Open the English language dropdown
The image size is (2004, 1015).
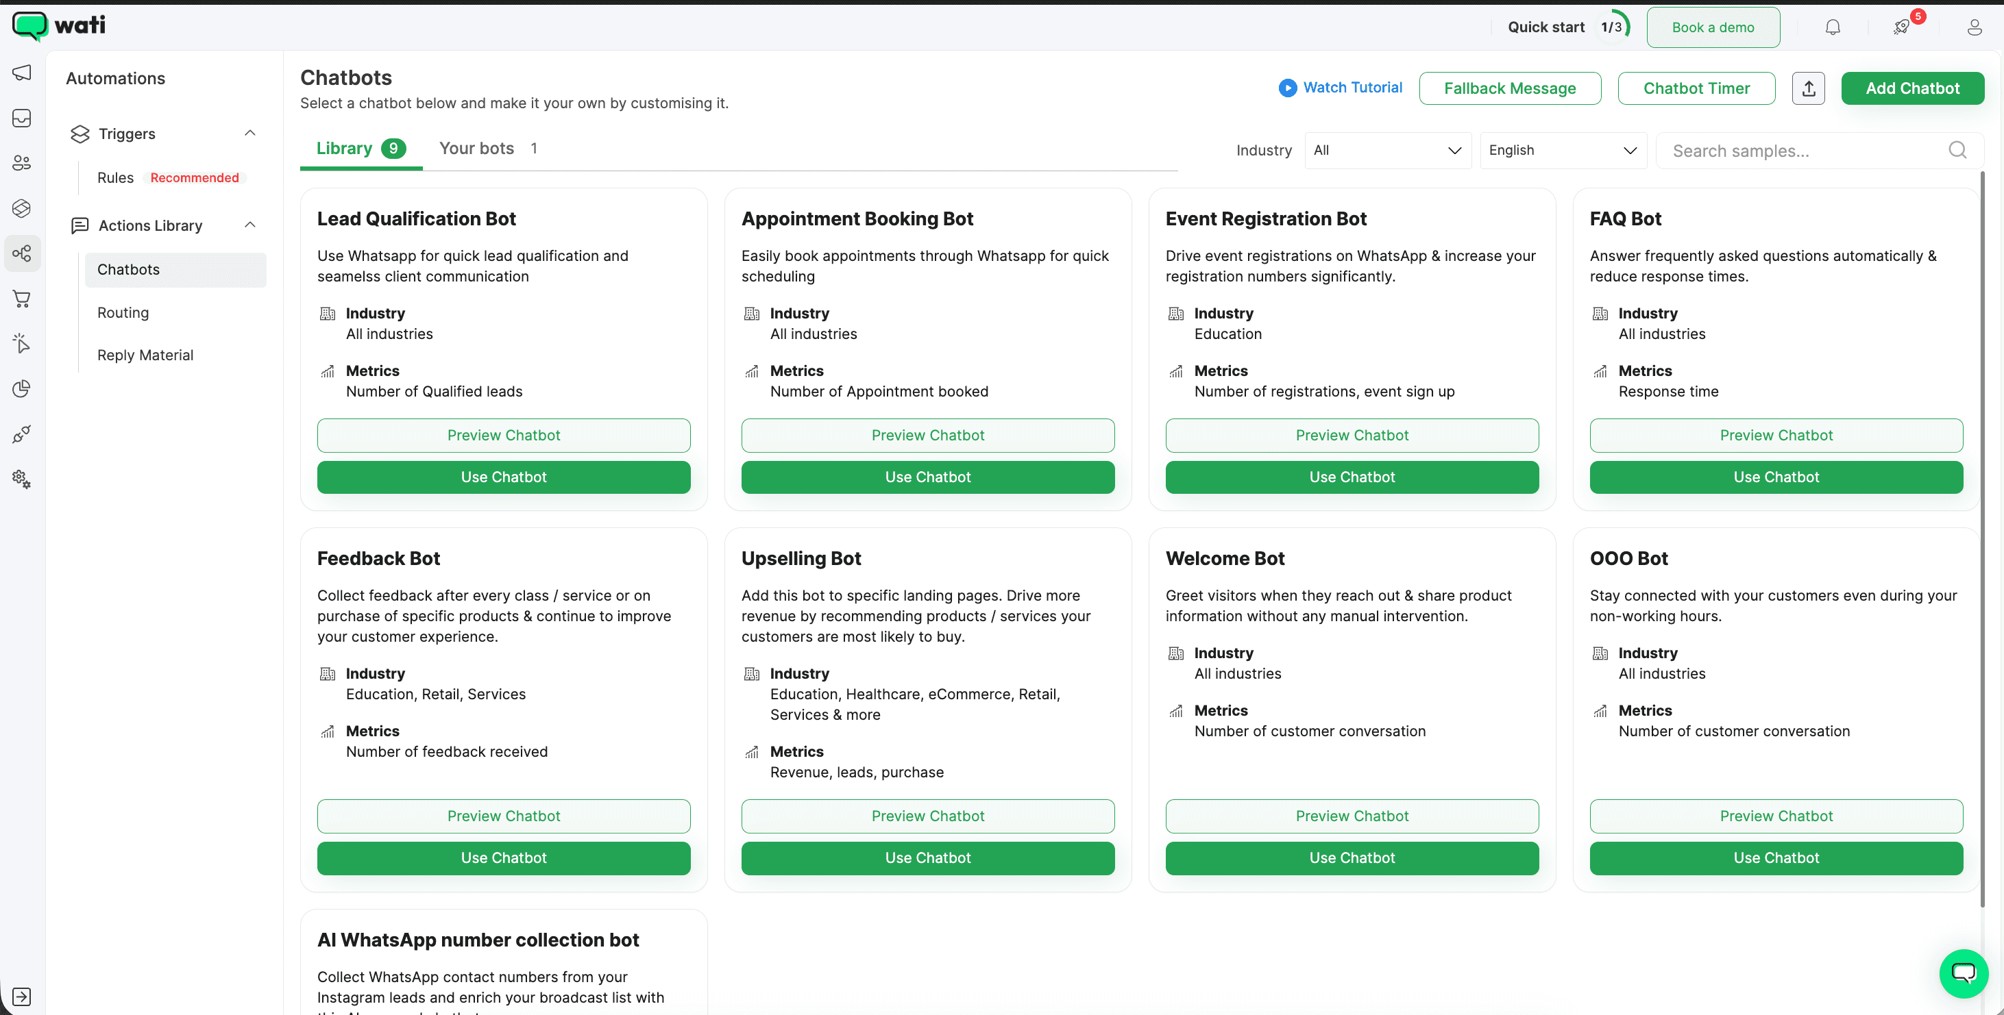pyautogui.click(x=1563, y=150)
